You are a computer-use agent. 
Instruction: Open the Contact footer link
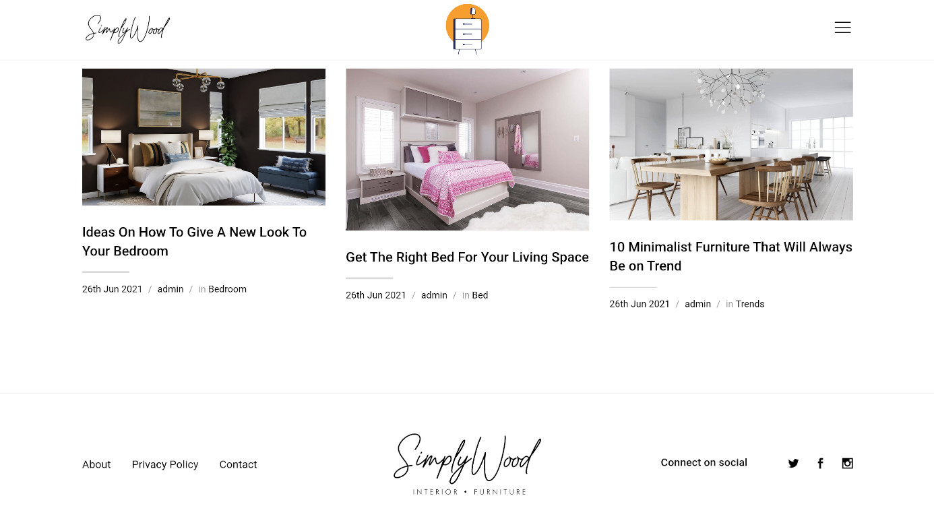point(238,464)
